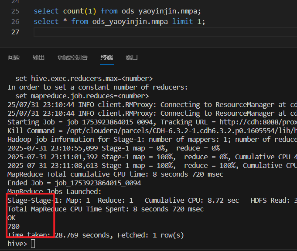
Task: Click the query result 780 in terminal
Action: (14, 226)
